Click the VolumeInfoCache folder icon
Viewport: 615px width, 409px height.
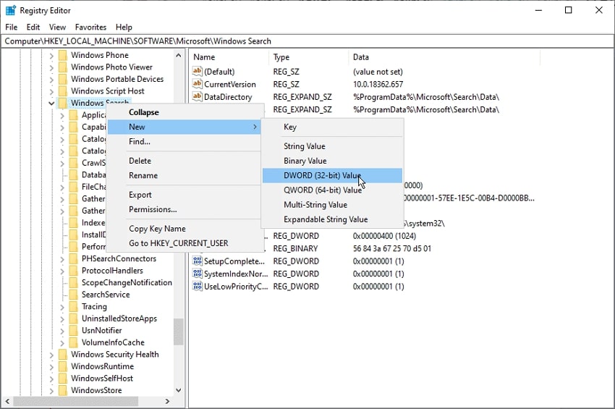click(x=73, y=342)
